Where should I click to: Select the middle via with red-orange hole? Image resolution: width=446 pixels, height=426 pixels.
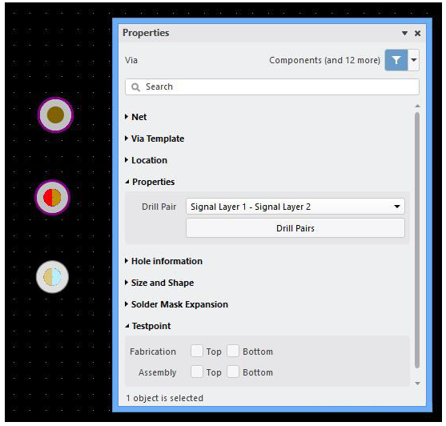coord(52,197)
